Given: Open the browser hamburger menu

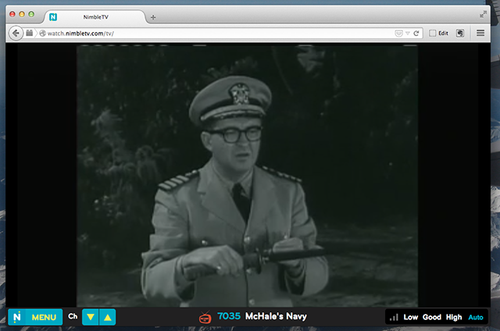Looking at the screenshot, I should (x=480, y=33).
